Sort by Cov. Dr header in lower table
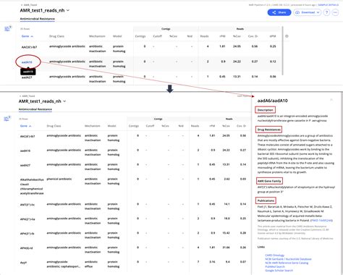The width and height of the screenshot is (343, 275). [x=241, y=126]
